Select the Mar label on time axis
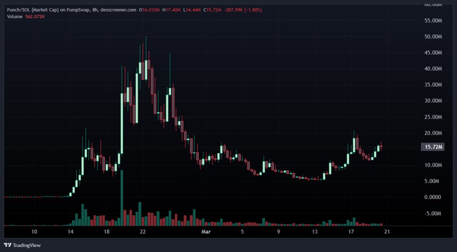Image resolution: width=457 pixels, height=252 pixels. coord(206,232)
